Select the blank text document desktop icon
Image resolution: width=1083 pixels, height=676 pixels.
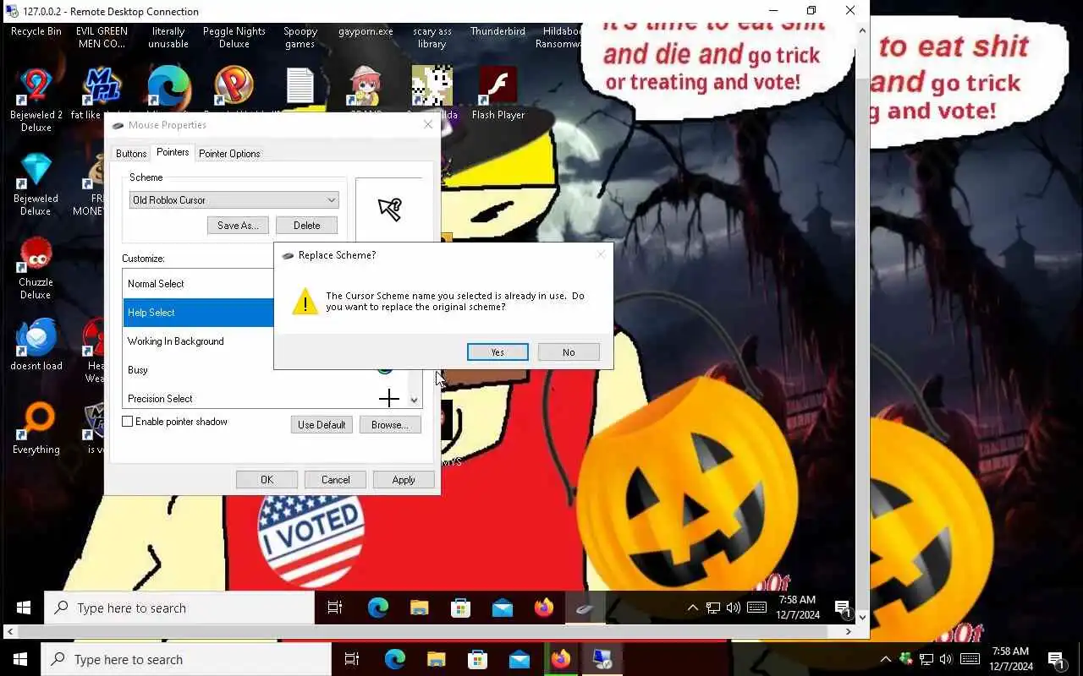click(300, 86)
